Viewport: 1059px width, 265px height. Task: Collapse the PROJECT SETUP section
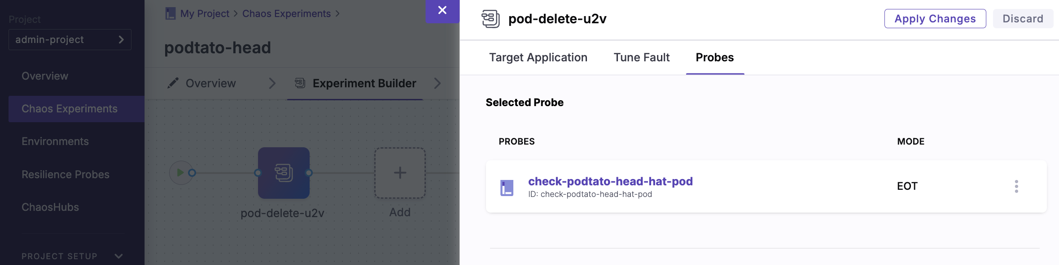[x=118, y=256]
